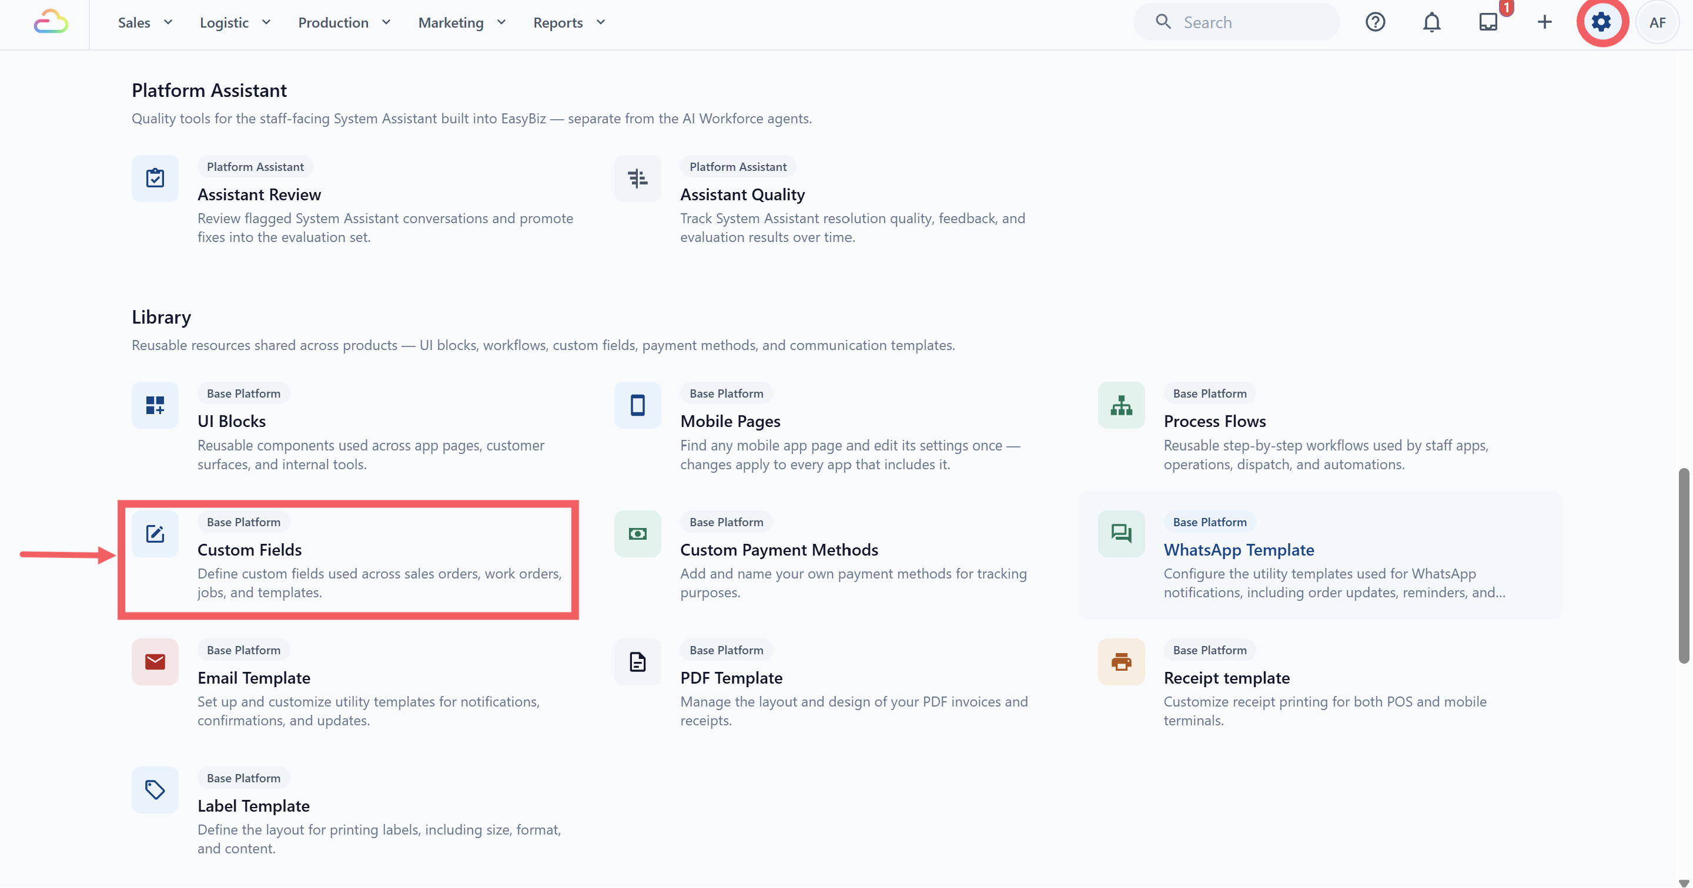1693x888 pixels.
Task: Click the plus create-new icon
Action: tap(1544, 22)
